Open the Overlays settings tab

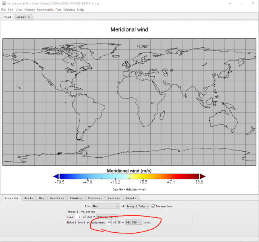tap(56, 198)
